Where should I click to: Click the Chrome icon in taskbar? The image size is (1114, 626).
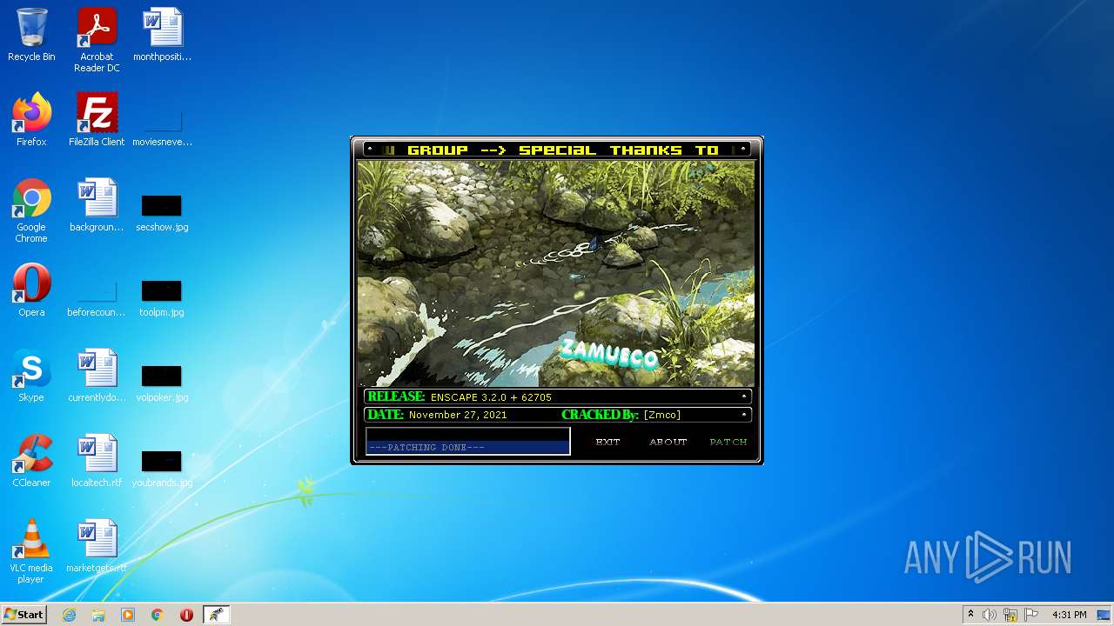158,615
